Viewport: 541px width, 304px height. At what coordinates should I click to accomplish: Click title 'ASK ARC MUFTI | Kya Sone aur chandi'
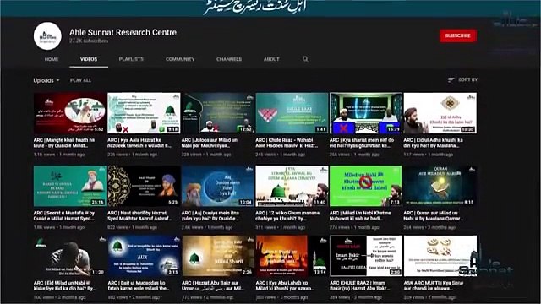(434, 285)
